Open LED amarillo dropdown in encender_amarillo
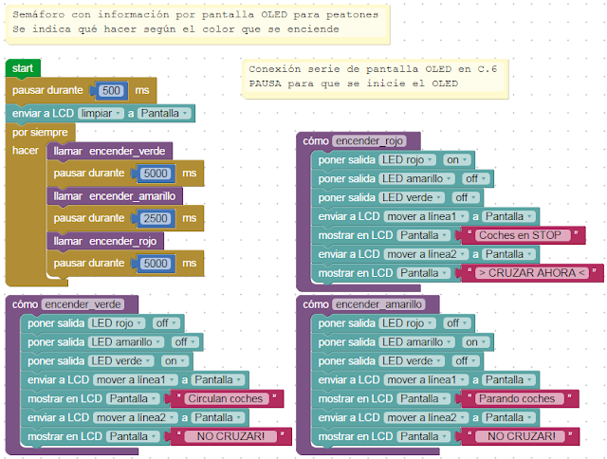607x459 pixels. pos(416,342)
